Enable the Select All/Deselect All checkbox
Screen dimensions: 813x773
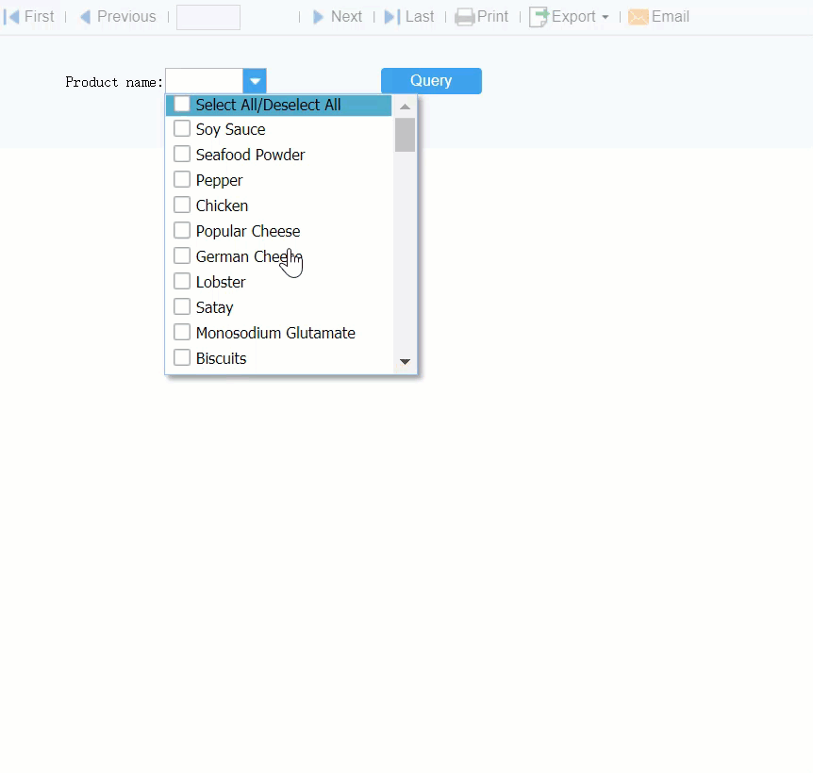181,105
